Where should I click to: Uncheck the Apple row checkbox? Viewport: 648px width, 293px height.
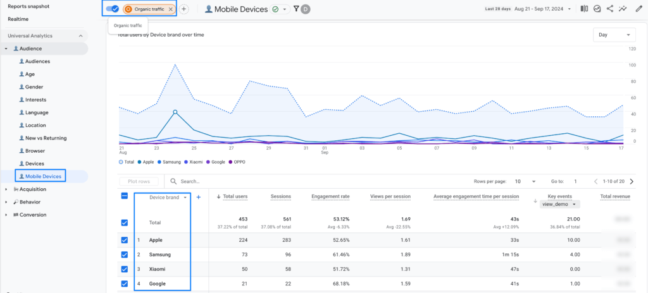pos(124,240)
